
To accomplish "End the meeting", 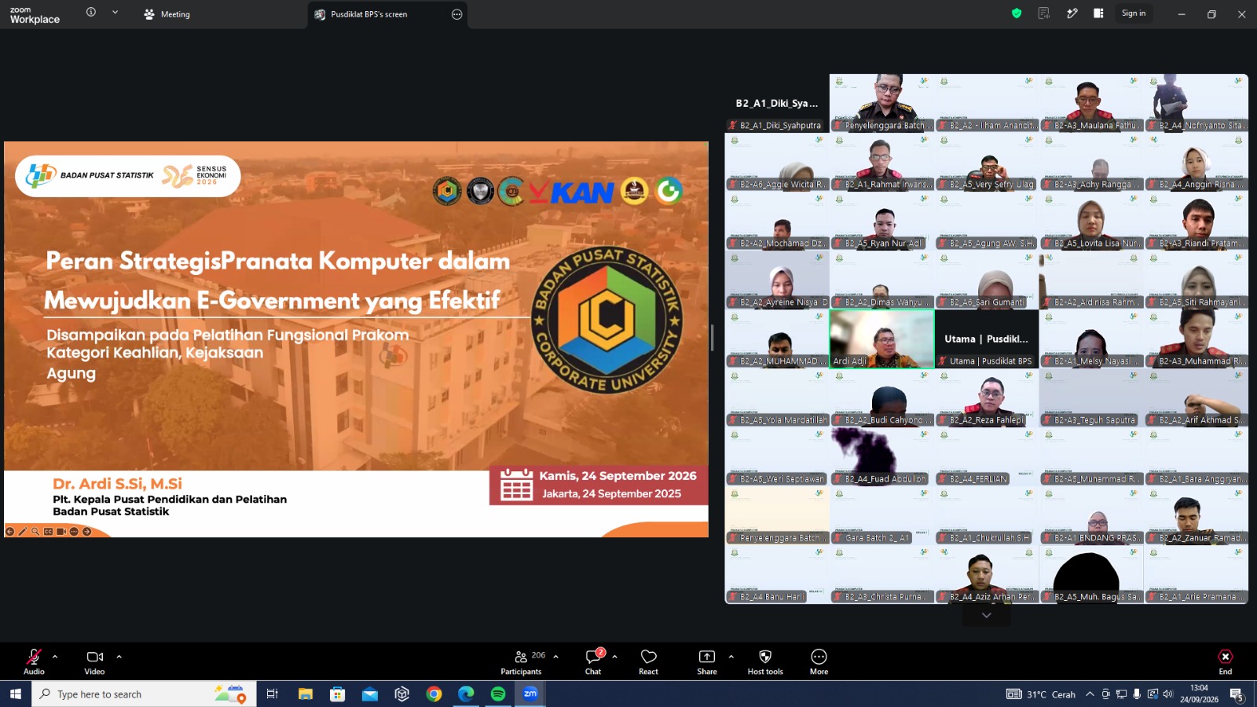I will click(1225, 661).
